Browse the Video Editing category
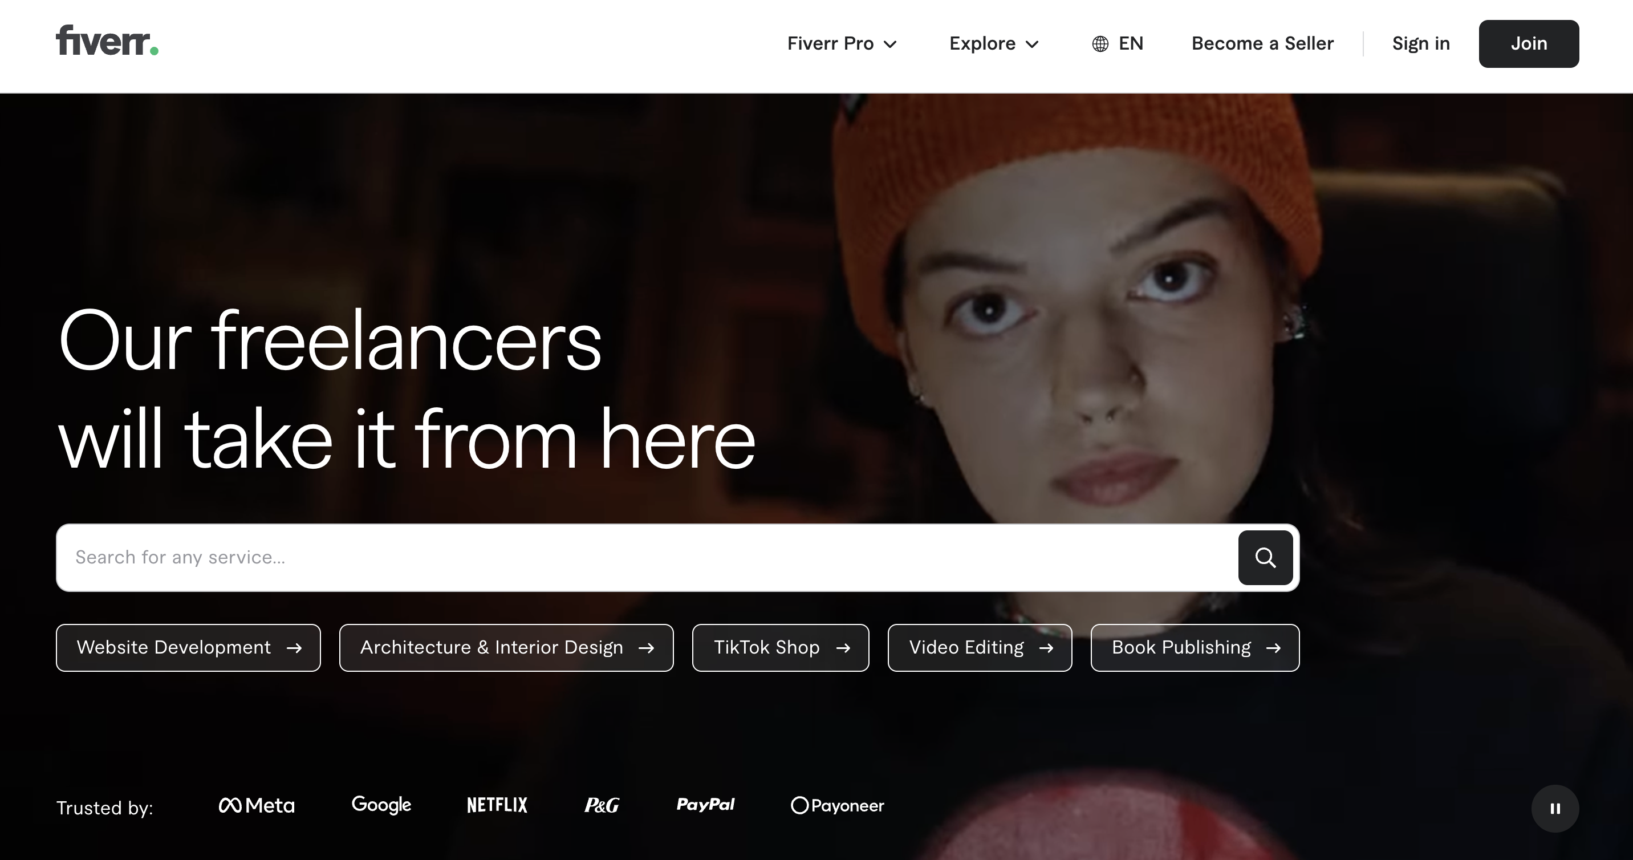1633x860 pixels. (x=980, y=647)
